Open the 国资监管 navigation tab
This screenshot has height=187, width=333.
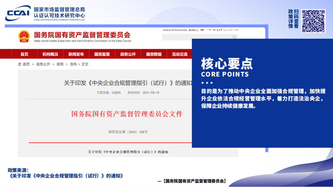tap(102, 54)
